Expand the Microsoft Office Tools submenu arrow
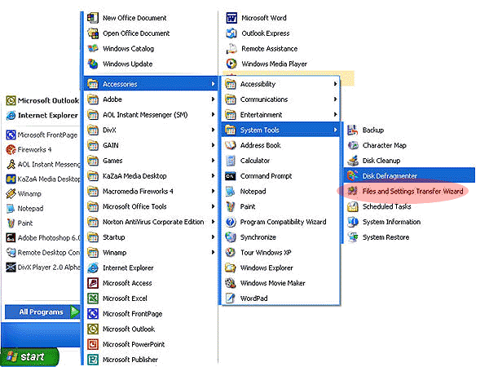This screenshot has height=367, width=489. point(213,206)
